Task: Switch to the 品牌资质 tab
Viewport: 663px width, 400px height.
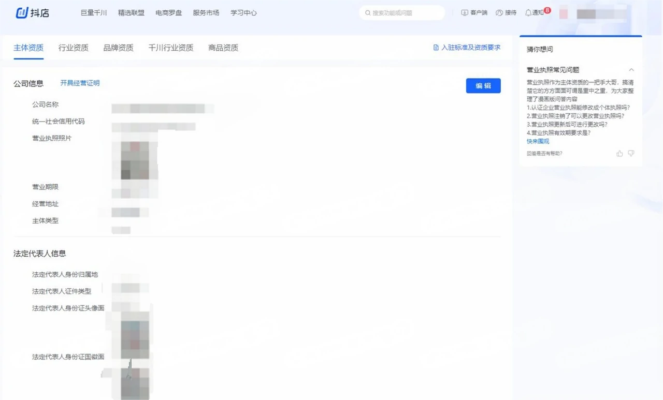Action: 118,48
